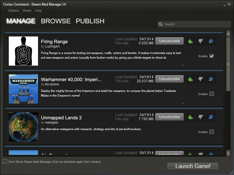Focus the Search input field
Image resolution: width=234 pixels, height=175 pixels.
(x=194, y=24)
